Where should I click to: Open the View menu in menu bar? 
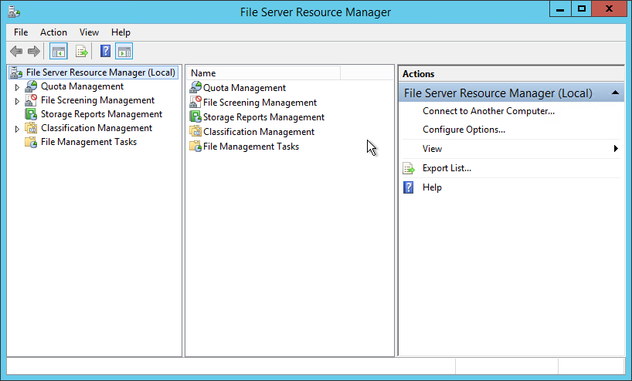pos(89,32)
